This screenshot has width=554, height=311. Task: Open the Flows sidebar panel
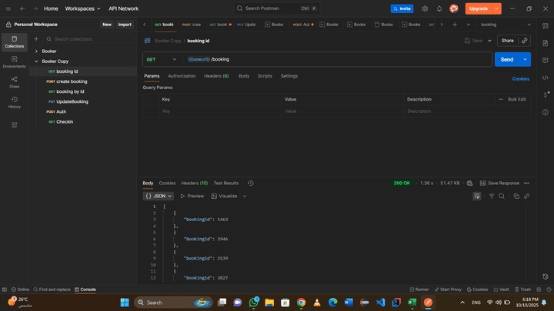(14, 82)
